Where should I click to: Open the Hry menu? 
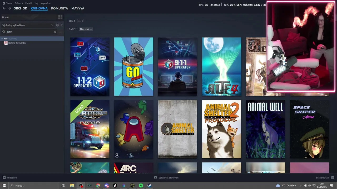(x=36, y=3)
